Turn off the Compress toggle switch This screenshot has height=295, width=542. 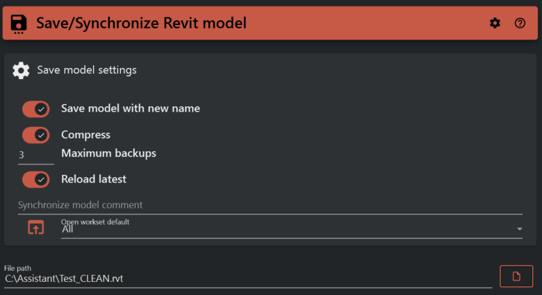(x=35, y=135)
